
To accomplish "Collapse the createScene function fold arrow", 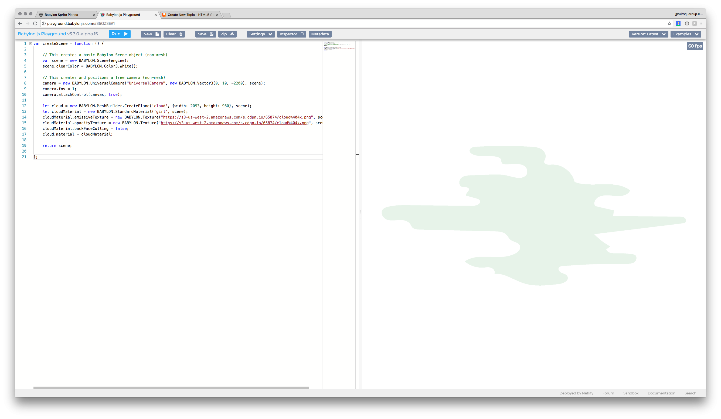I will pos(30,43).
